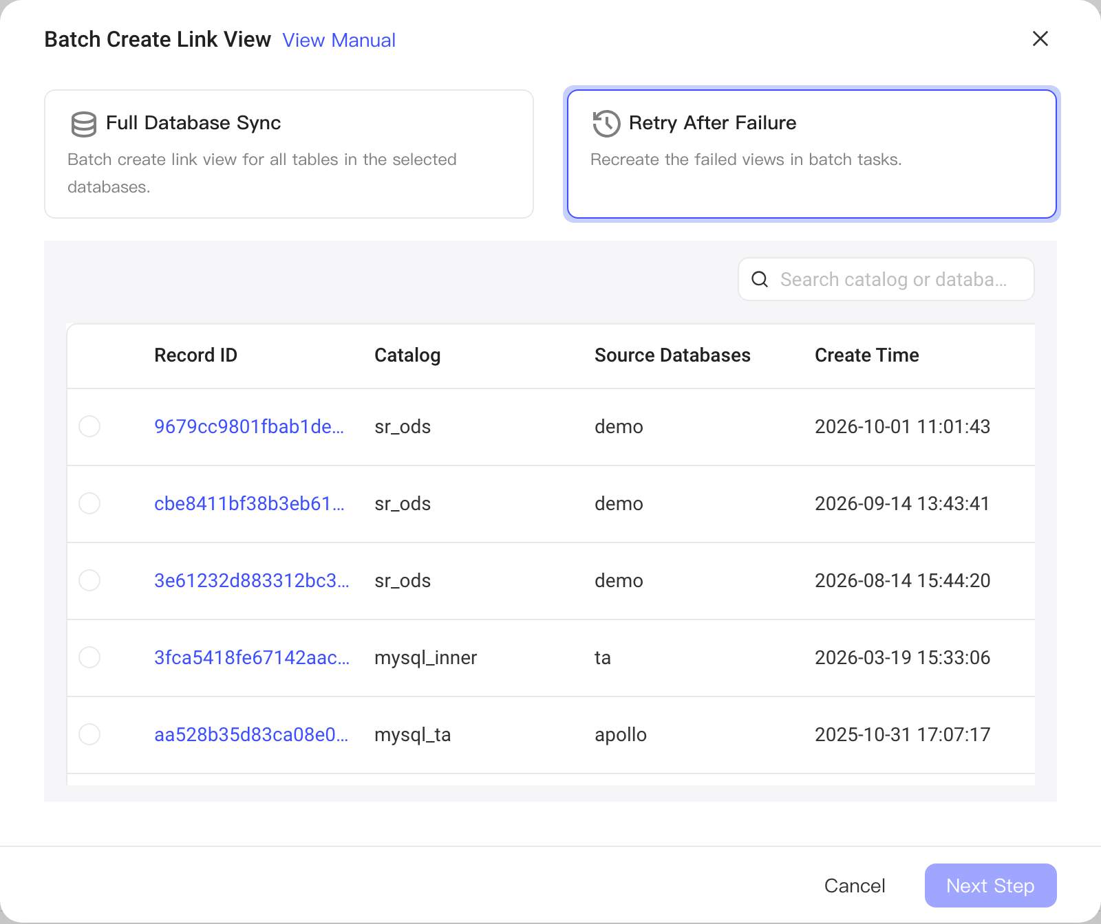Select the Full Database Sync card

289,154
